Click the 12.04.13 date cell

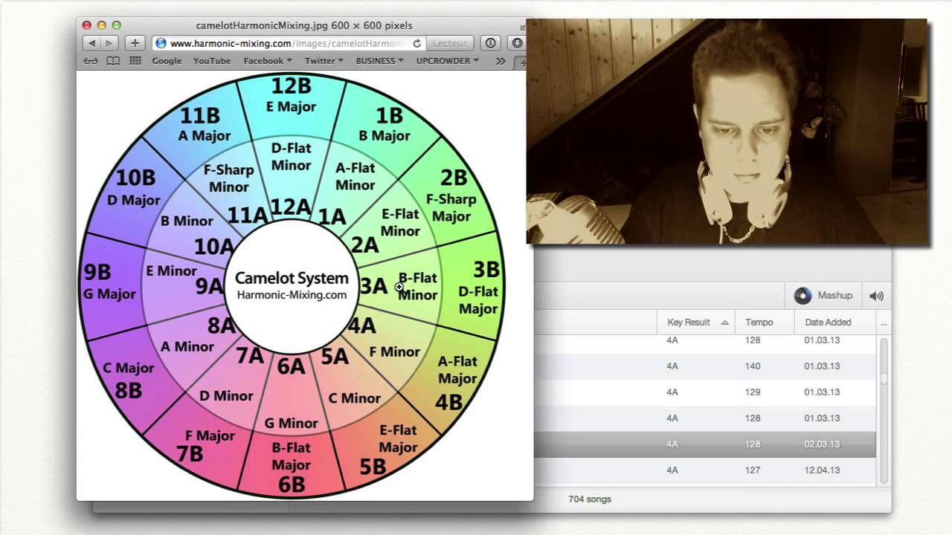point(822,470)
